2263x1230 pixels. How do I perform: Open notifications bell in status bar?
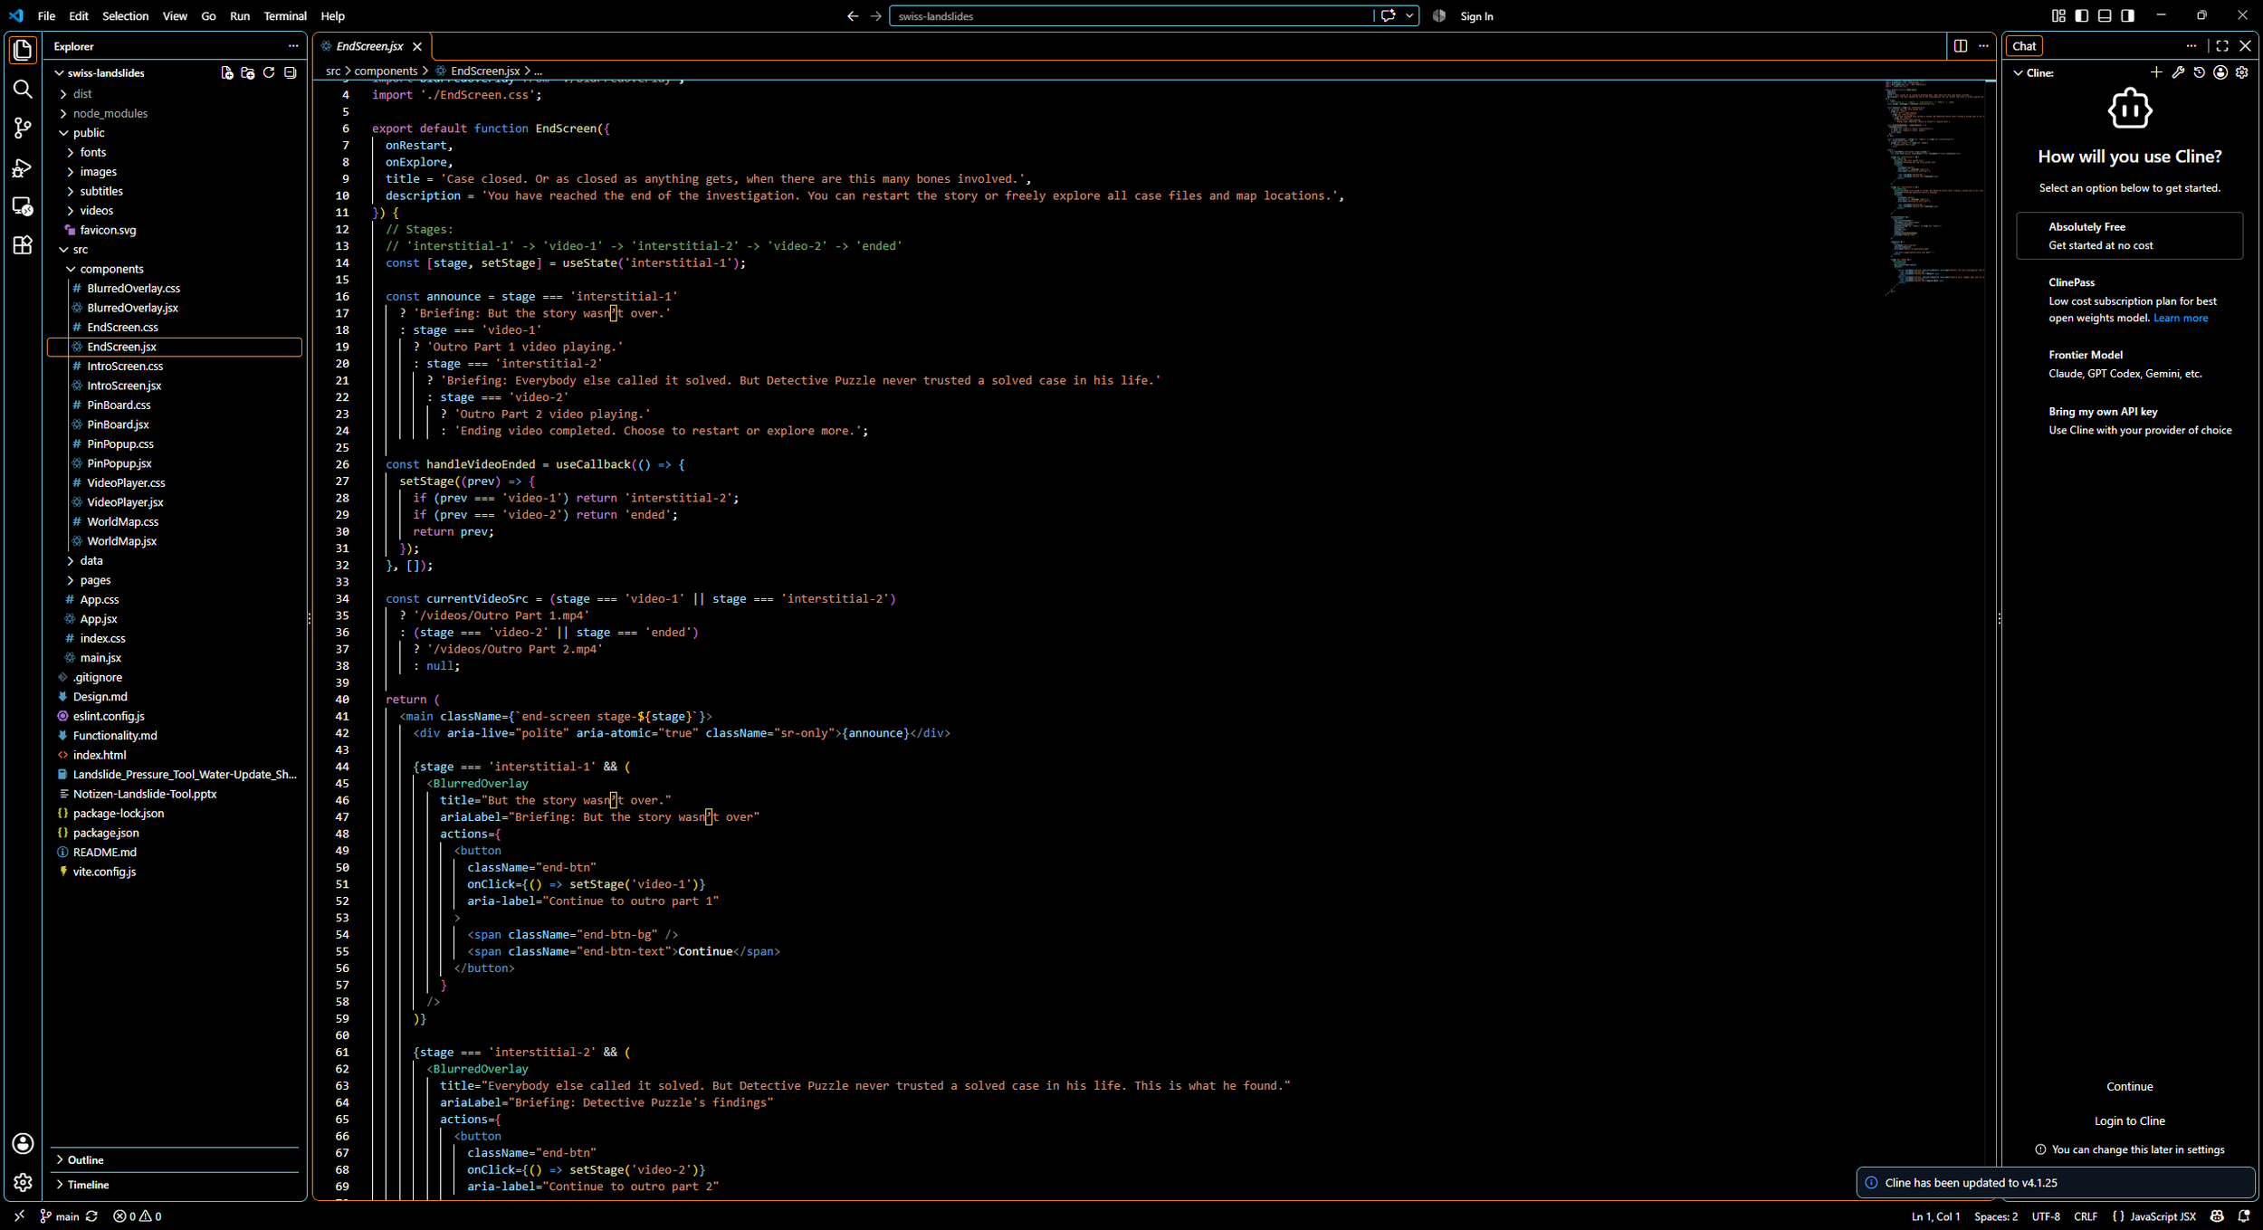coord(2244,1216)
